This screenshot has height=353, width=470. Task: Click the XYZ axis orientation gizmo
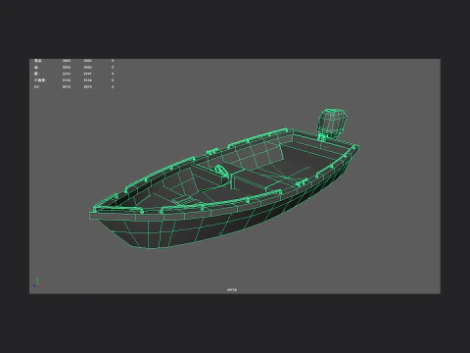point(38,283)
